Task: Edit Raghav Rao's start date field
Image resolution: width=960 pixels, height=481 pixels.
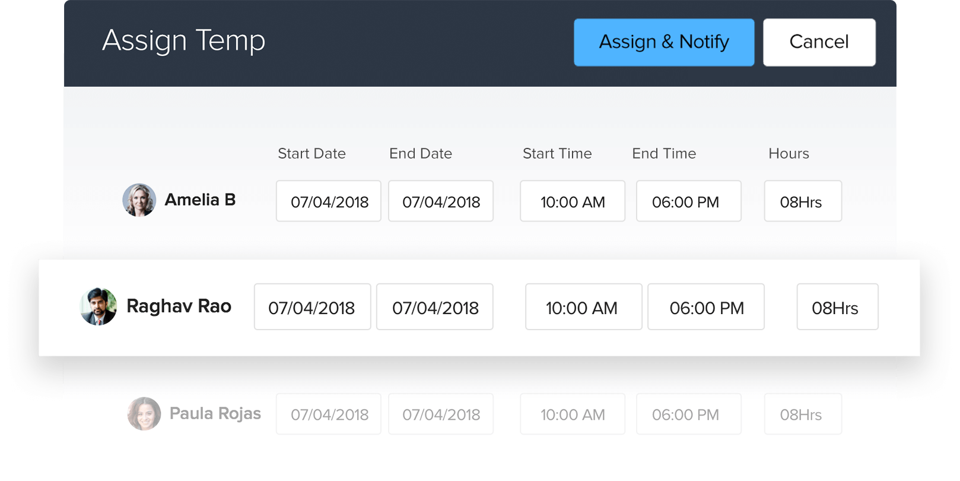Action: click(x=312, y=307)
